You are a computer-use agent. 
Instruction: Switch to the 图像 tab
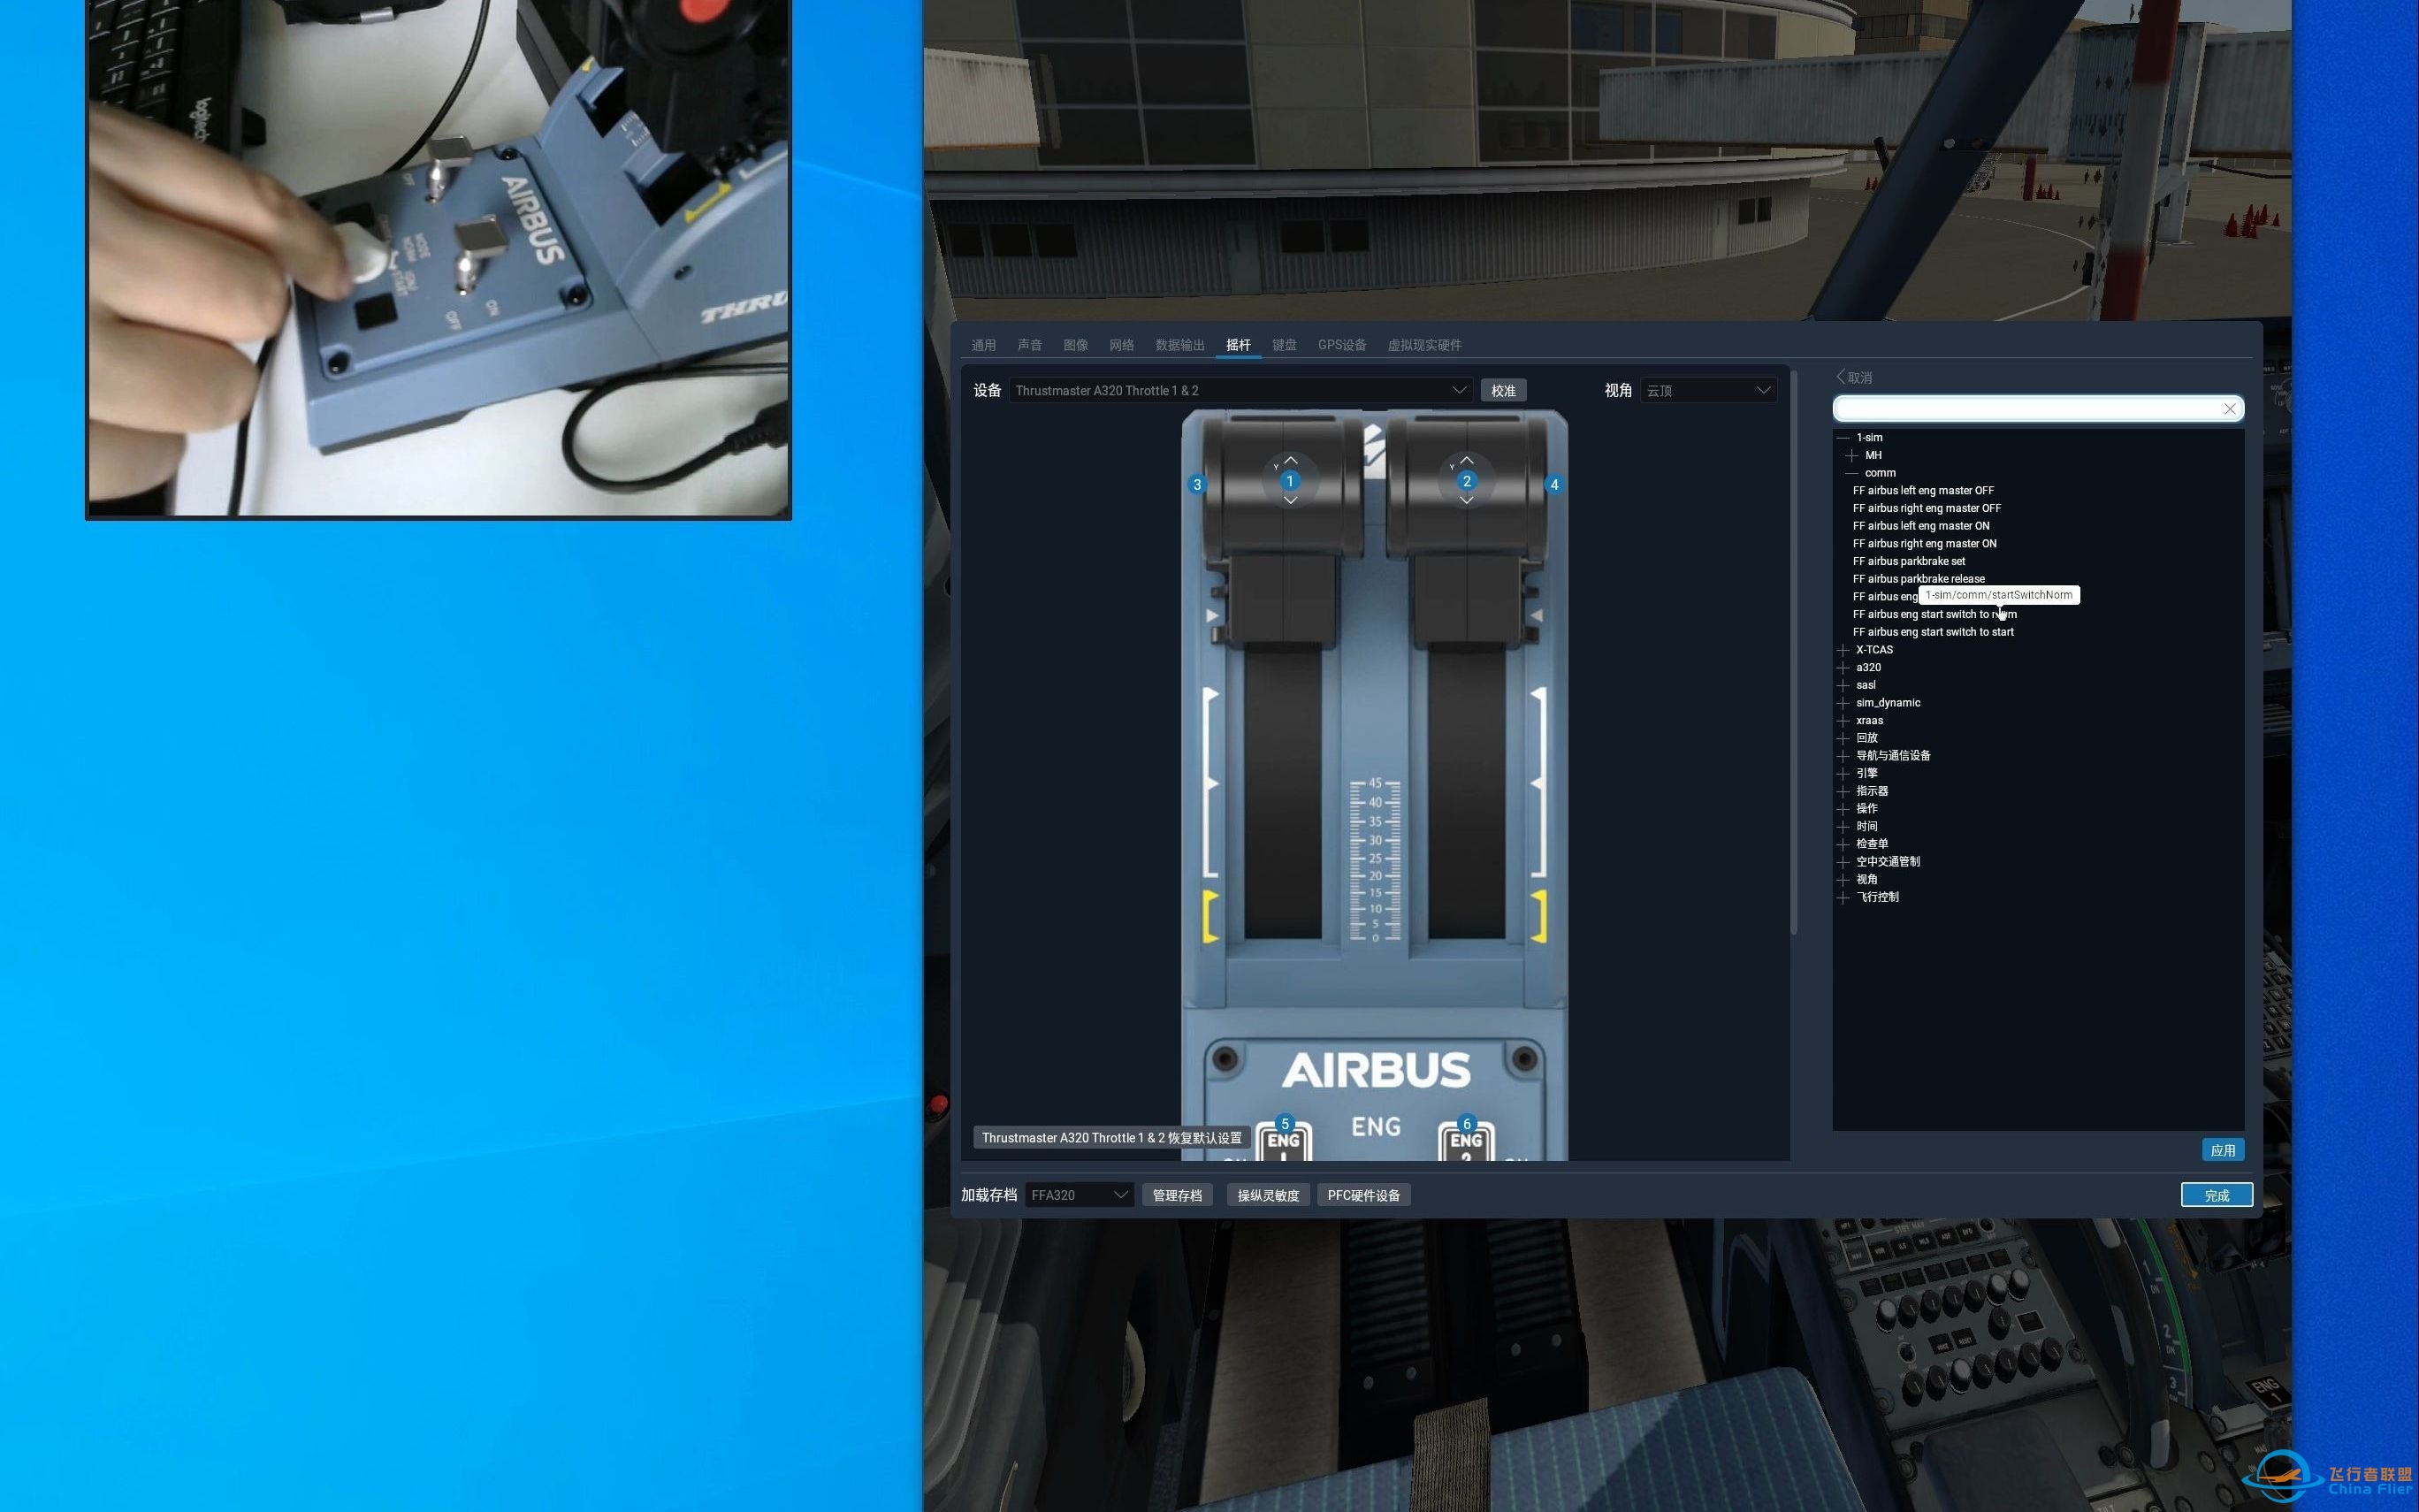point(1076,345)
